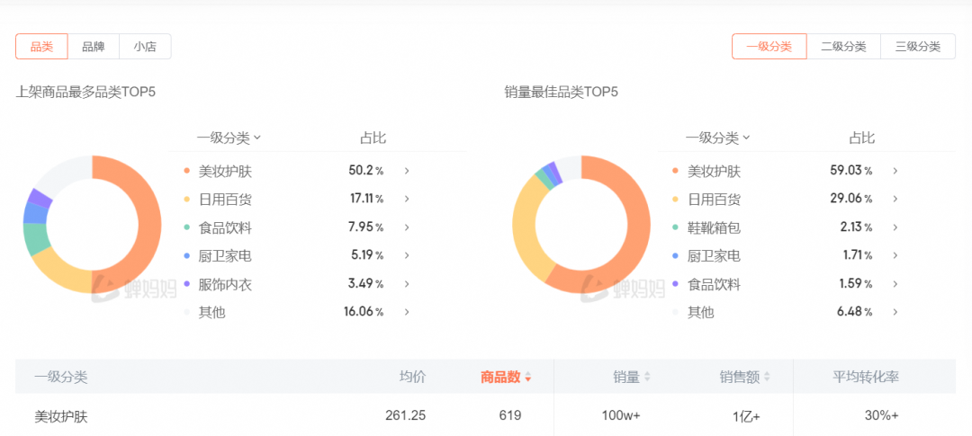972x436 pixels.
Task: Click orange 美妆护肤 dot in left legend
Action: click(186, 171)
